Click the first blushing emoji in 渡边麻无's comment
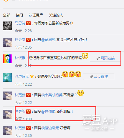The height and width of the screenshot is (138, 124). [x=65, y=74]
